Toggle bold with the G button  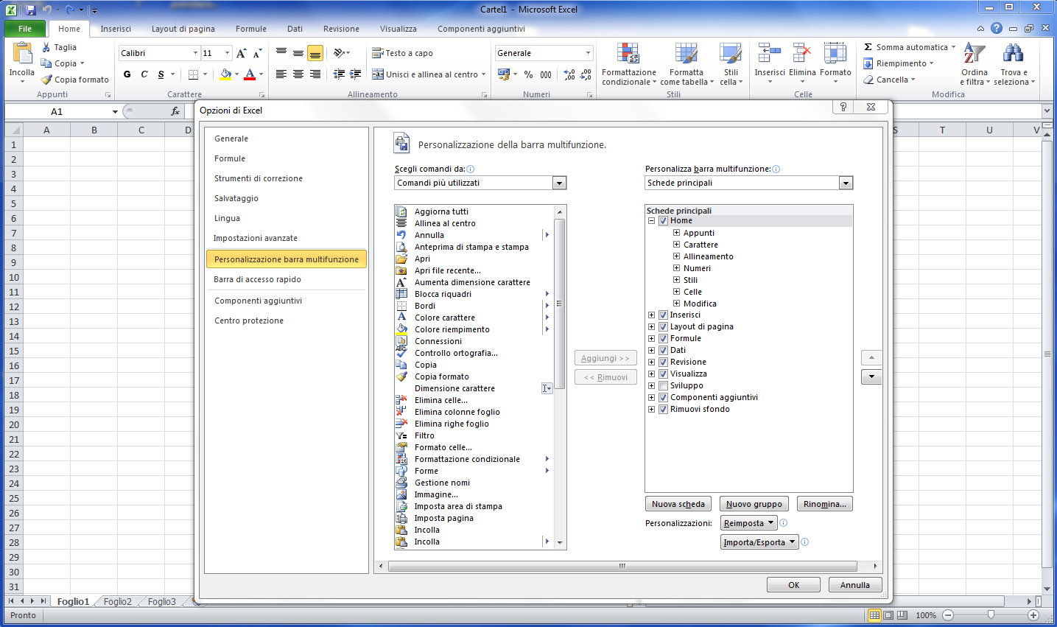[127, 74]
